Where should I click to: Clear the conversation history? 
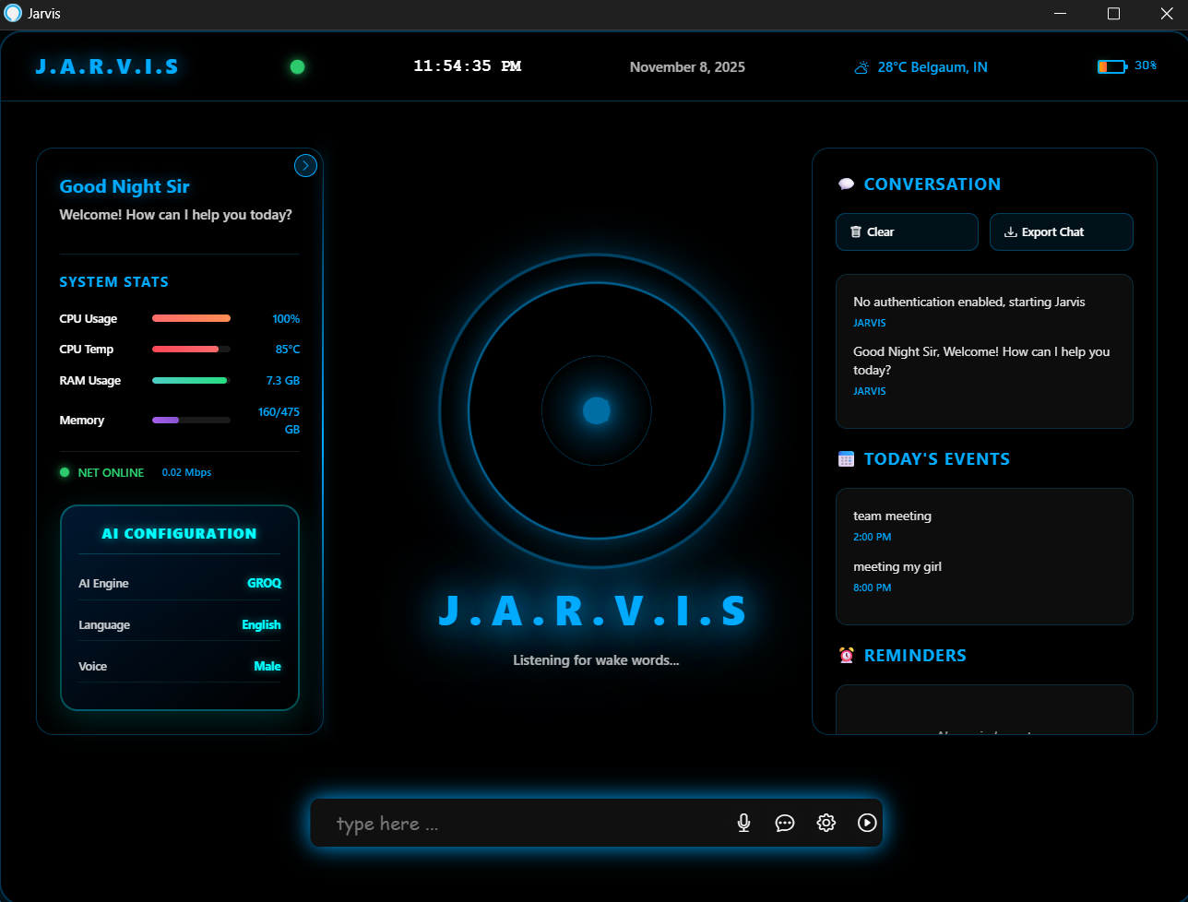pos(907,231)
